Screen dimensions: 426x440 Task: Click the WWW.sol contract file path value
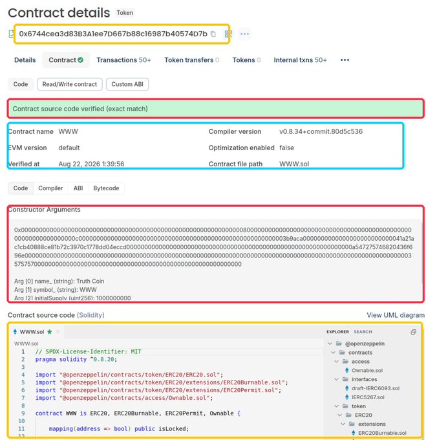(294, 164)
